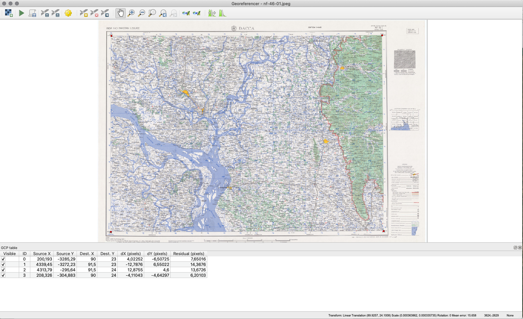523x319 pixels.
Task: Apply full histogram stretch
Action: 212,13
